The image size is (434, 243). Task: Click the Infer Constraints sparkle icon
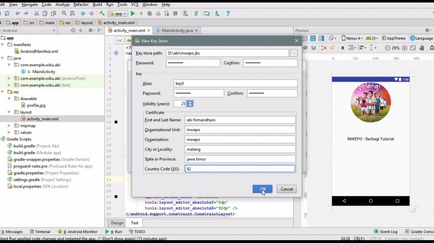333,48
